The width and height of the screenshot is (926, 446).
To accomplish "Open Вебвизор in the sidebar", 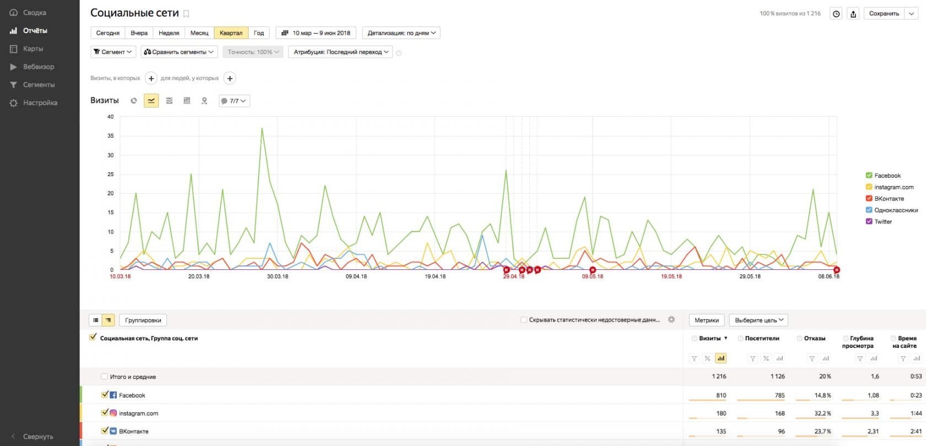I will 39,67.
